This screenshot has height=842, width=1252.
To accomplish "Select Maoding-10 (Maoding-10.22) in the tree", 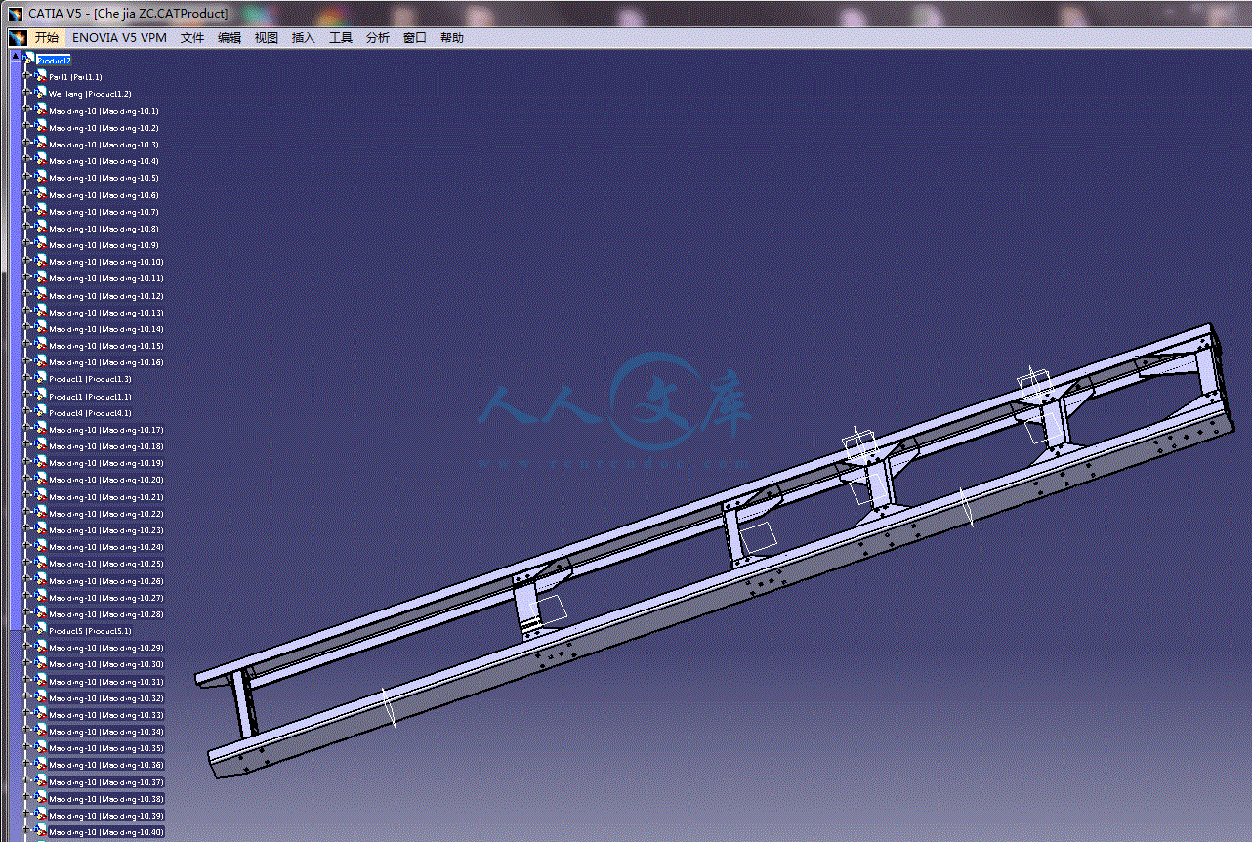I will click(x=106, y=514).
